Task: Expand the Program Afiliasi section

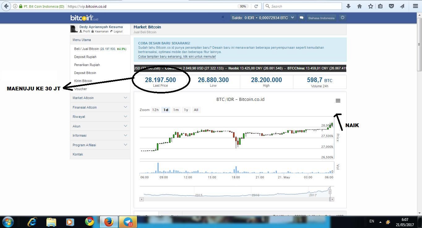Action: [100, 145]
